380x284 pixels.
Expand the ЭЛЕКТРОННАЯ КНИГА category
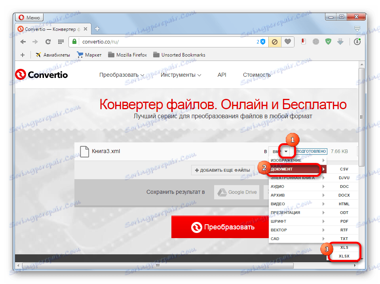[298, 178]
